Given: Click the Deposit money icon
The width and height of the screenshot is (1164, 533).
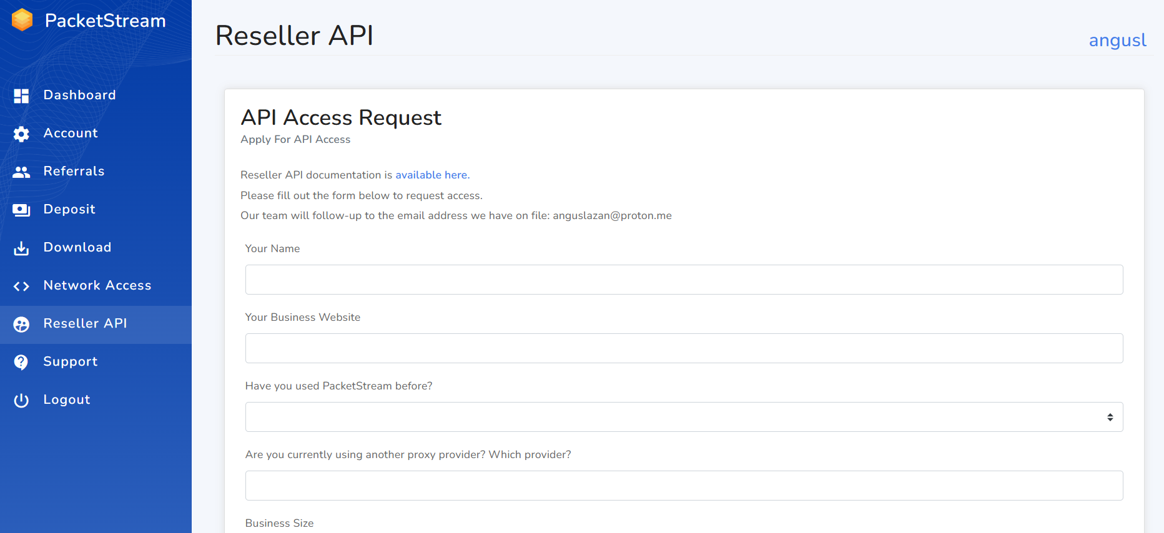Looking at the screenshot, I should 21,210.
